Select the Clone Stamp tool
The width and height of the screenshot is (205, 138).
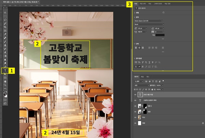coord(5,45)
